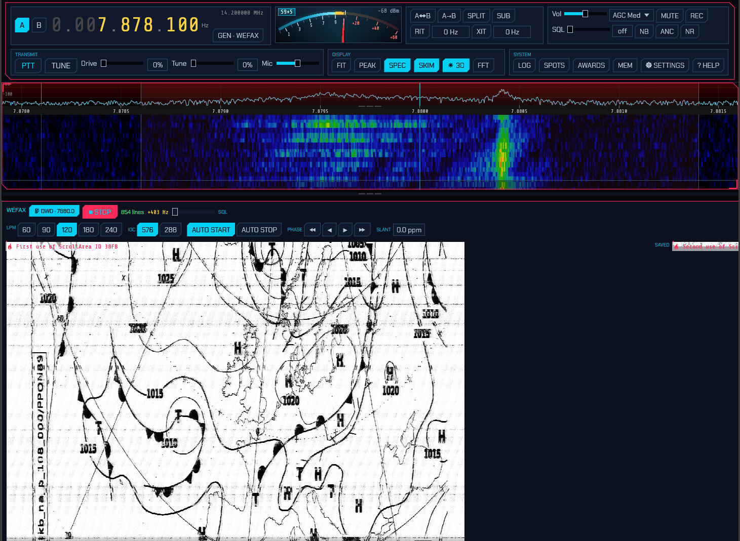Adjust the Vol slider
The width and height of the screenshot is (740, 541).
click(x=585, y=14)
